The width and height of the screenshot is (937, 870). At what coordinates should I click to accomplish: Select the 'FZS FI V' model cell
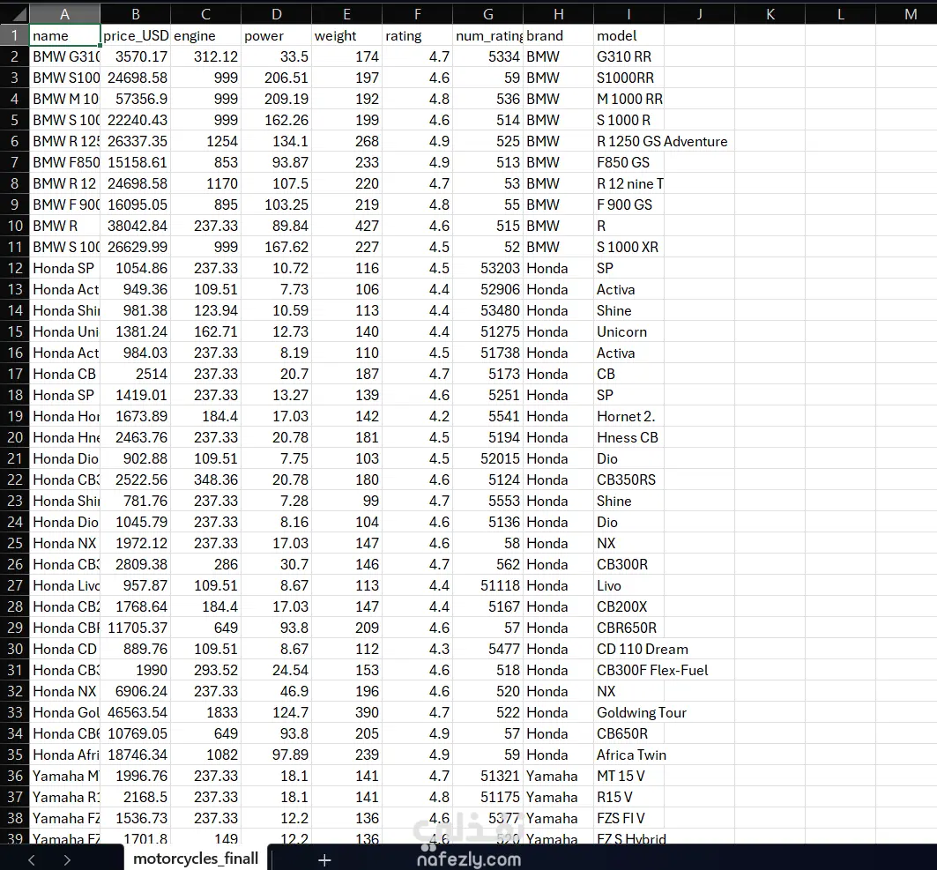click(x=628, y=818)
